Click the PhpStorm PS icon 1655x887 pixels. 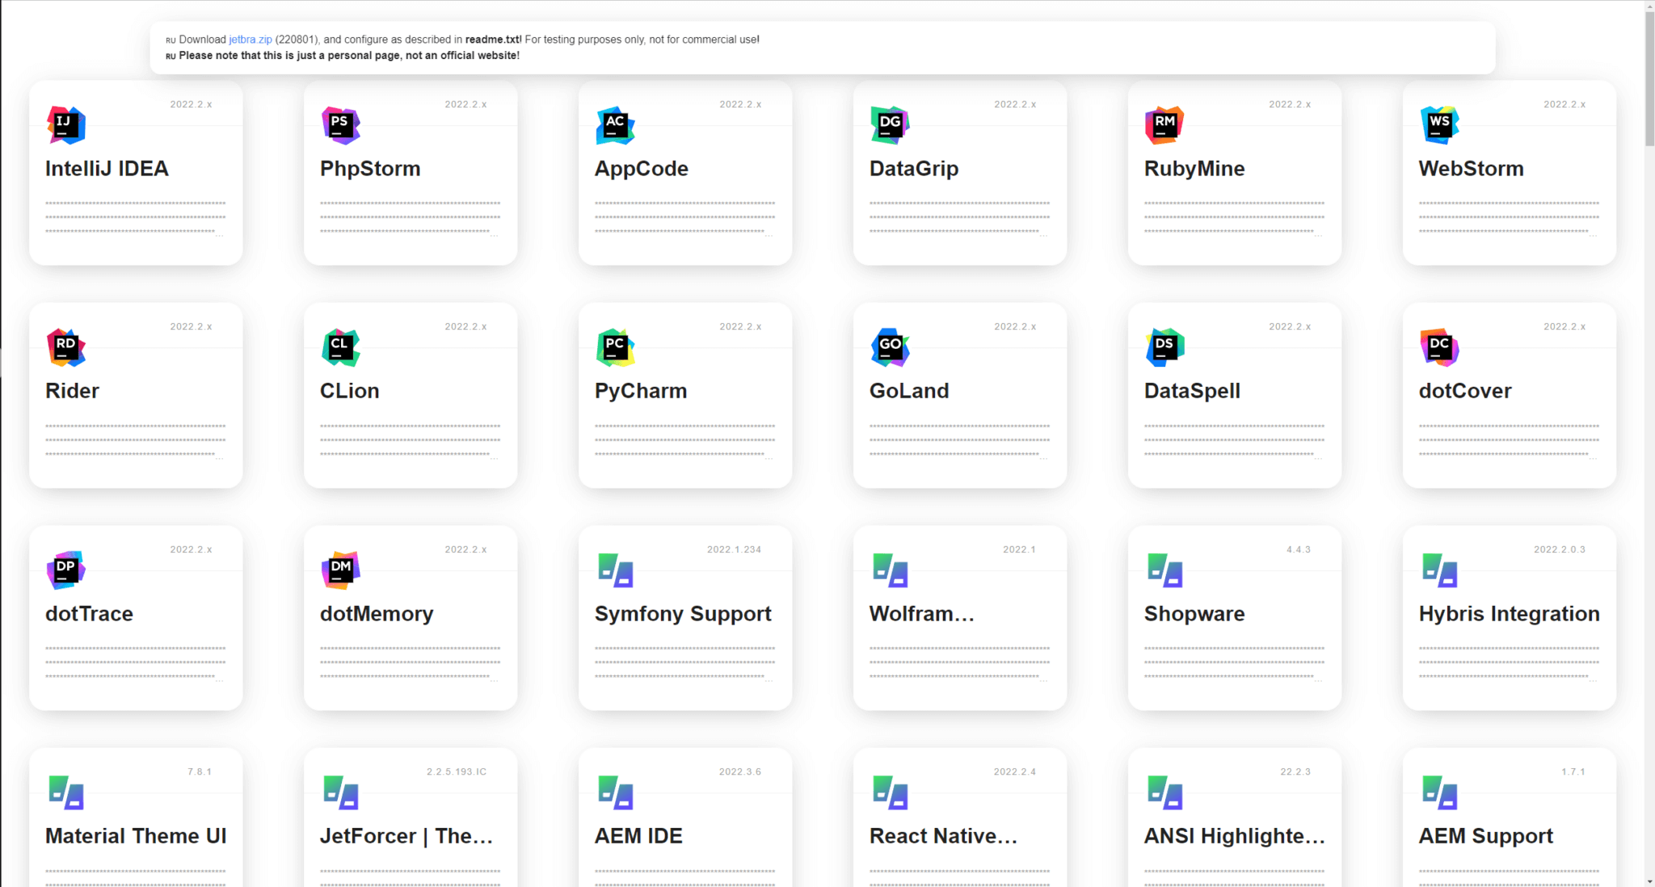[x=340, y=124]
